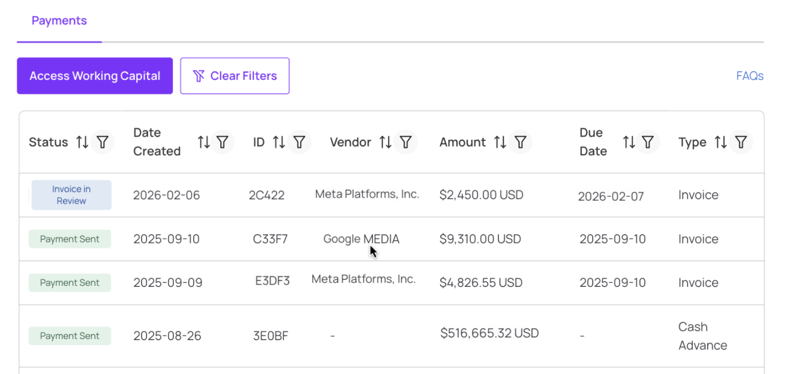Select the Invoice in Review status badge

point(71,195)
